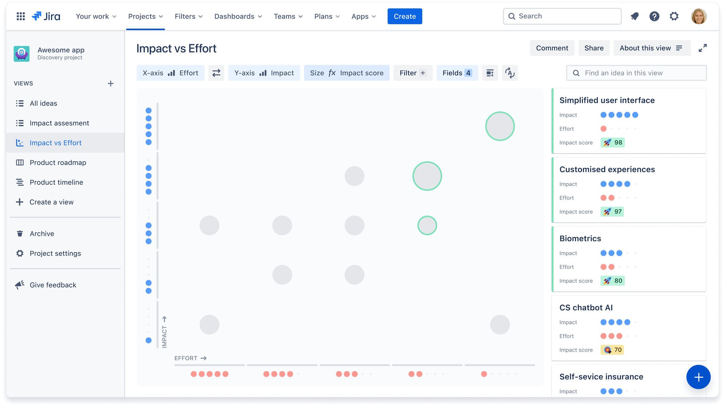Click the Comment button
The width and height of the screenshot is (725, 407).
[x=552, y=48]
